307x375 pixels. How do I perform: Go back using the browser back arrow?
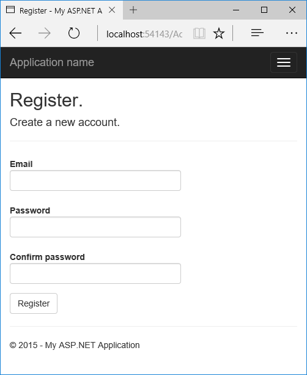pos(15,33)
